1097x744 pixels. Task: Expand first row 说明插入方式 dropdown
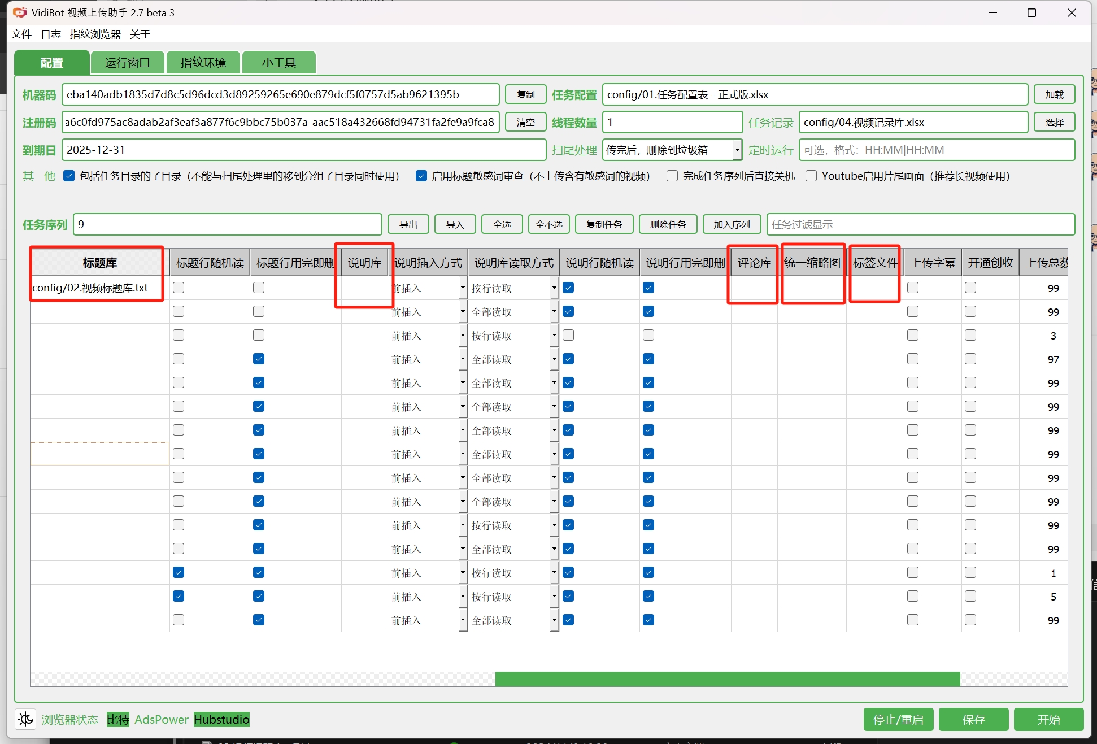coord(462,288)
